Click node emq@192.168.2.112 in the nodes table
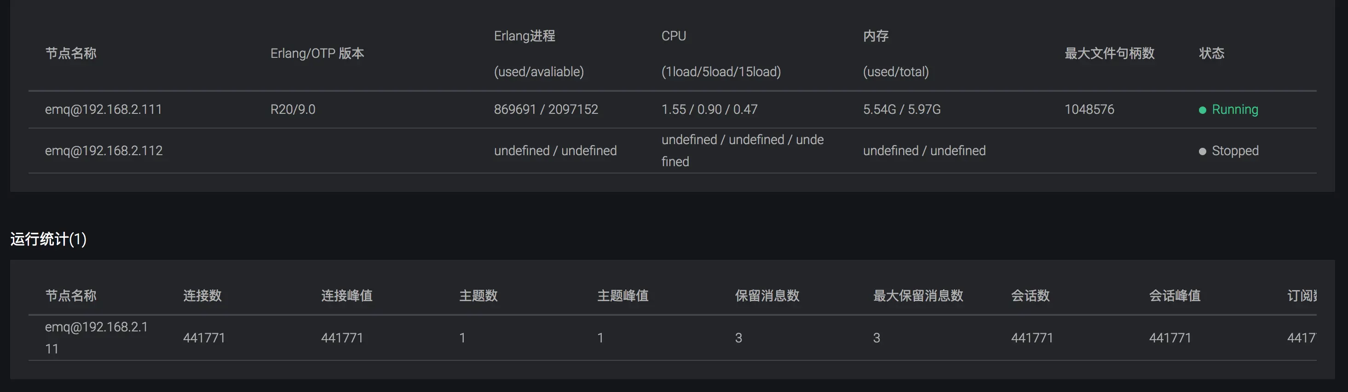The height and width of the screenshot is (392, 1348). [104, 151]
